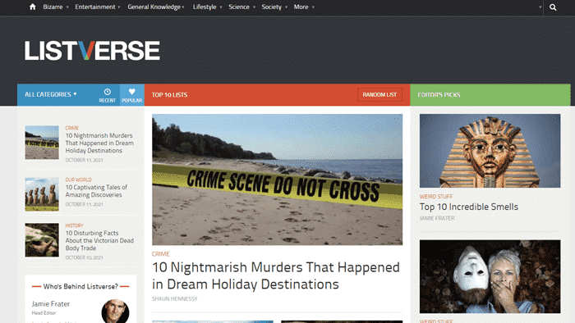Open featured crime scene tape image
The image size is (575, 323).
(278, 180)
